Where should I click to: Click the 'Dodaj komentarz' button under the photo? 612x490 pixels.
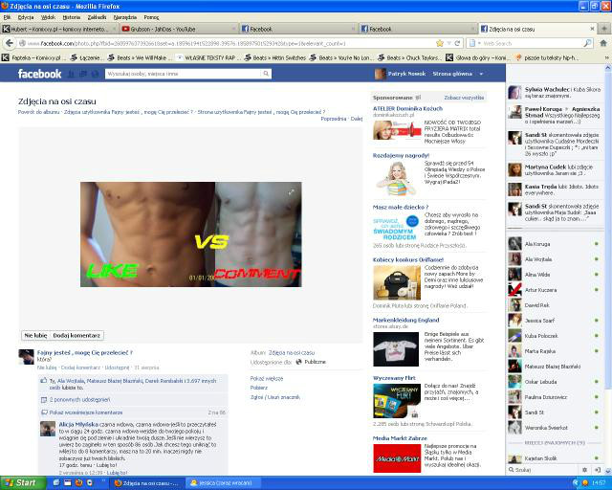point(76,335)
